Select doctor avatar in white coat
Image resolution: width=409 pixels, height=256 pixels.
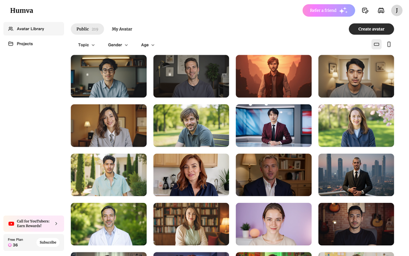click(109, 224)
